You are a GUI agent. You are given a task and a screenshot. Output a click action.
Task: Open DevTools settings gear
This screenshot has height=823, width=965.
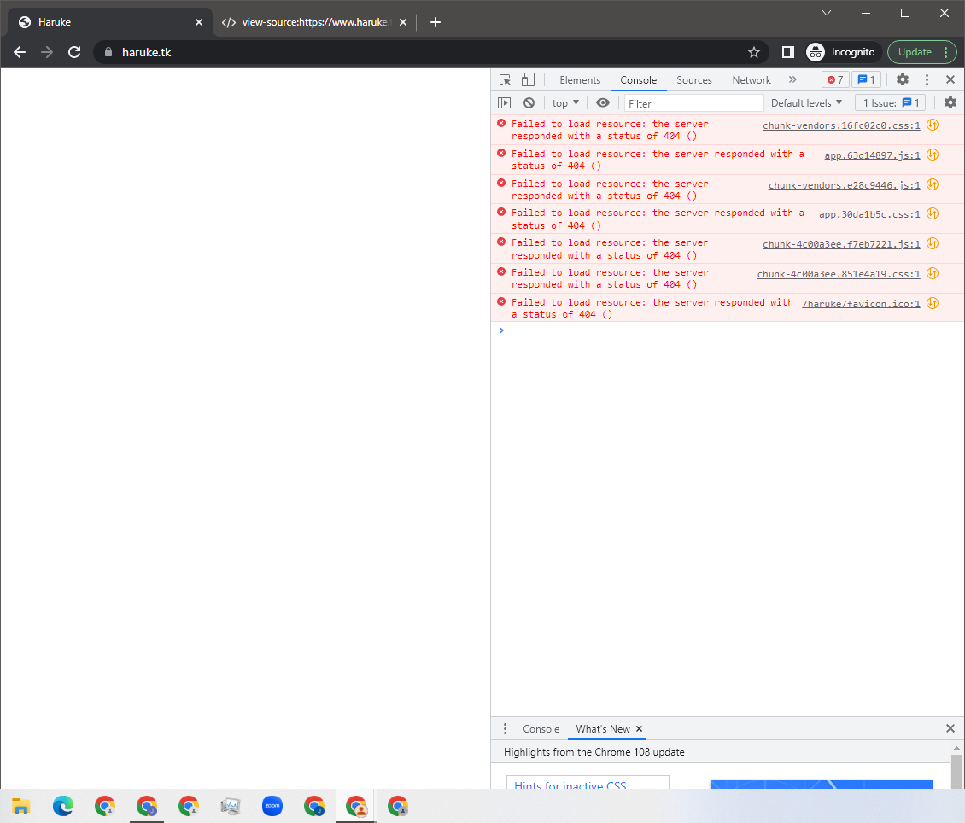coord(903,79)
